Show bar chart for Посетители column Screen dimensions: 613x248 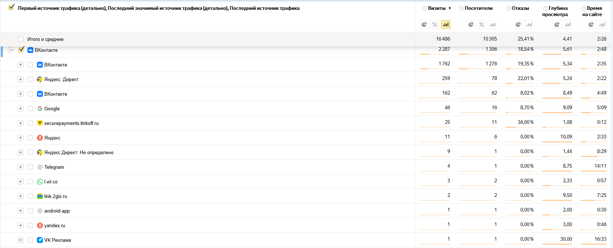tap(493, 24)
